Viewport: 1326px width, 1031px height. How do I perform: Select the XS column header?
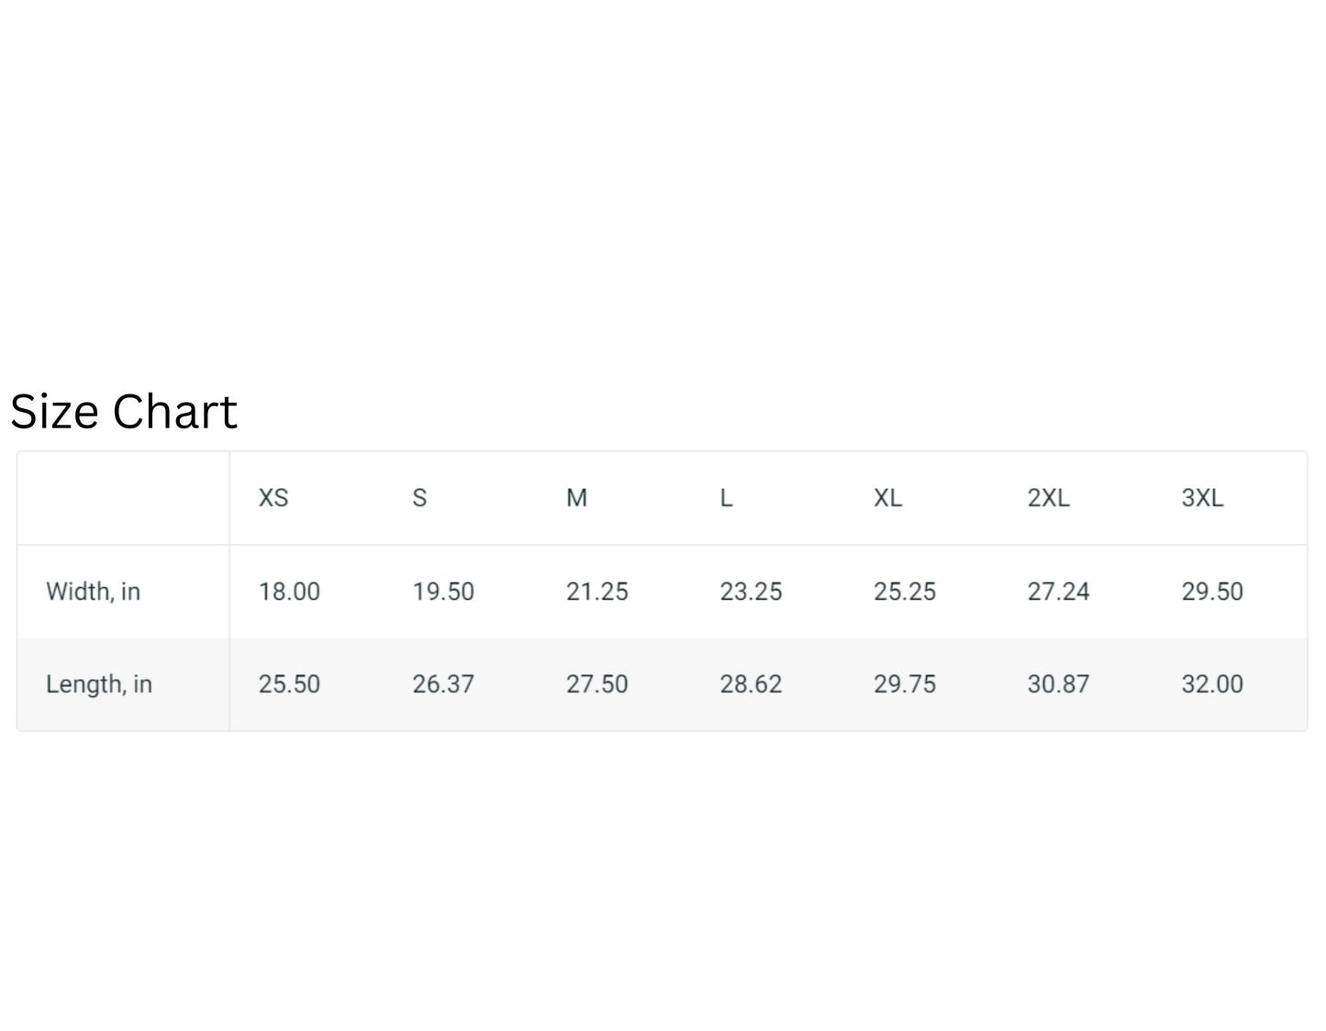coord(273,498)
